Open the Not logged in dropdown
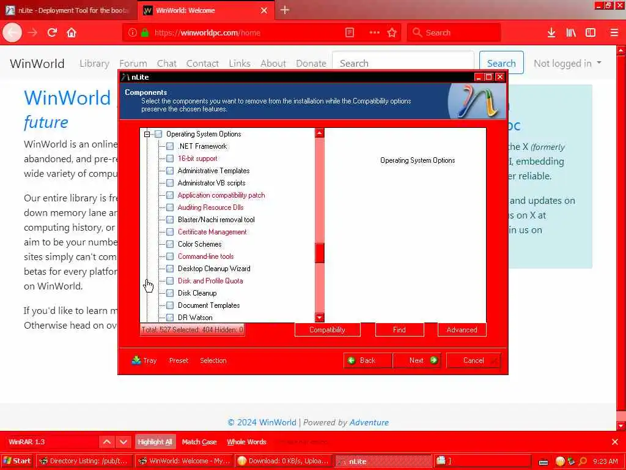The image size is (626, 470). pos(567,63)
